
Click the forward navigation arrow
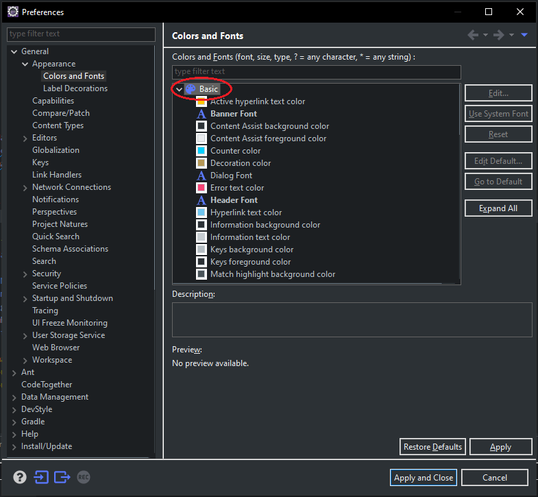[499, 36]
